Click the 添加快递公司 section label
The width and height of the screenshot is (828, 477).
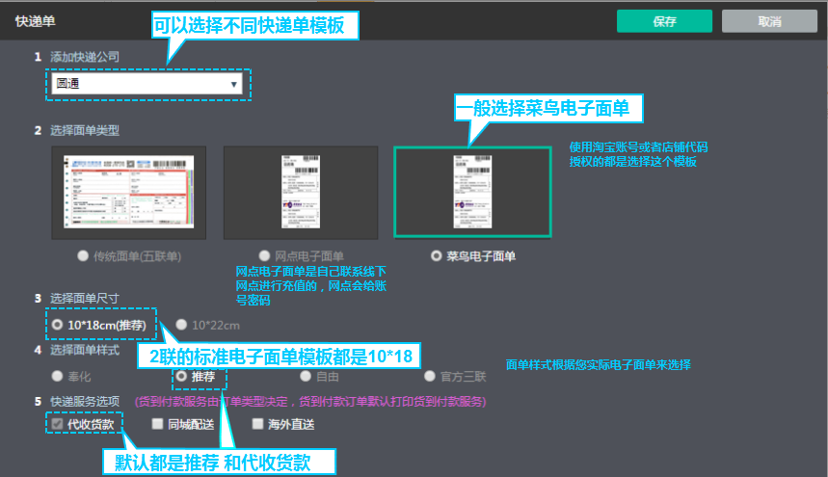[85, 57]
